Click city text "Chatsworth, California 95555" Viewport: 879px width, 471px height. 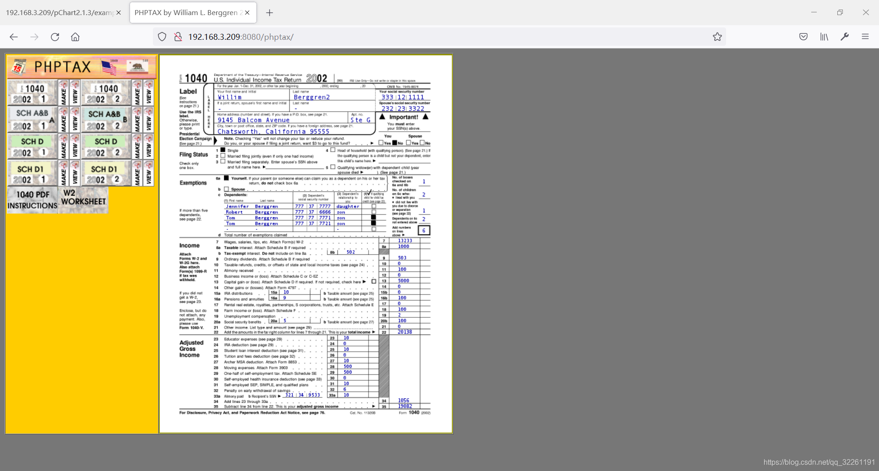tap(273, 132)
